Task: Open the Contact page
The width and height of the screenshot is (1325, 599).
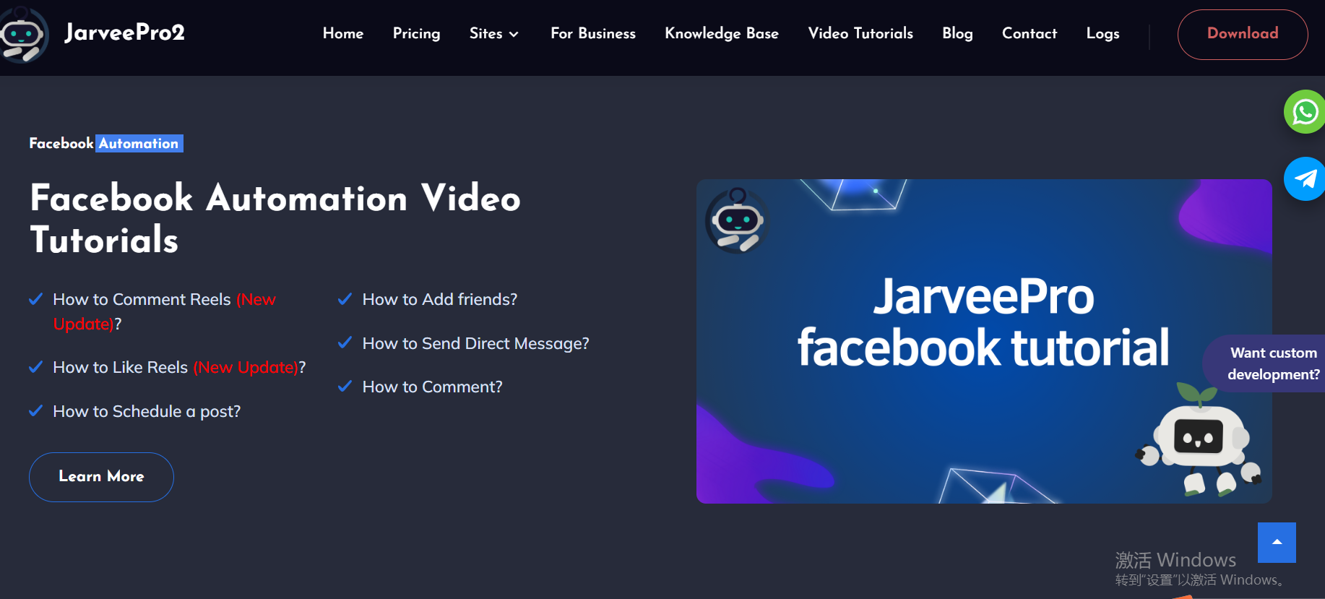Action: click(1030, 33)
